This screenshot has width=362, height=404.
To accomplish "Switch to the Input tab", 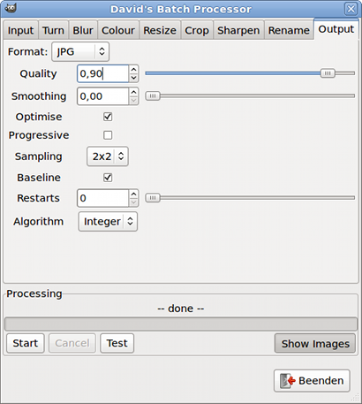I will tap(20, 30).
